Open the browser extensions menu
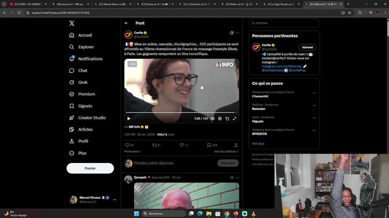The height and width of the screenshot is (218, 389). click(360, 13)
